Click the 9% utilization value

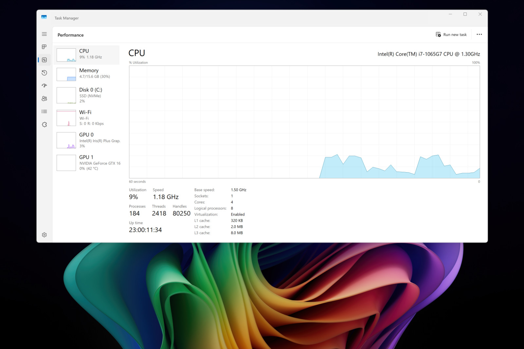[133, 197]
